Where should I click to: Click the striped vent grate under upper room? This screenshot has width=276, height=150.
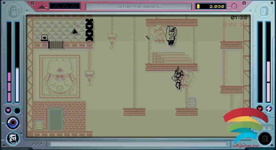click(x=56, y=45)
